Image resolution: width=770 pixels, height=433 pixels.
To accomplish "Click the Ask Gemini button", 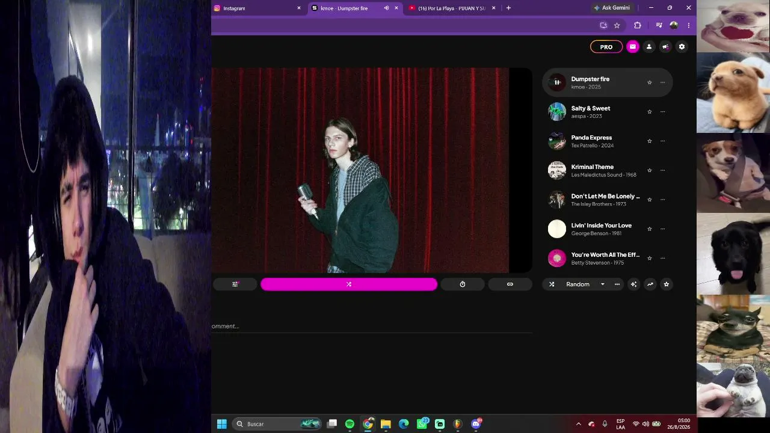I will tap(612, 8).
